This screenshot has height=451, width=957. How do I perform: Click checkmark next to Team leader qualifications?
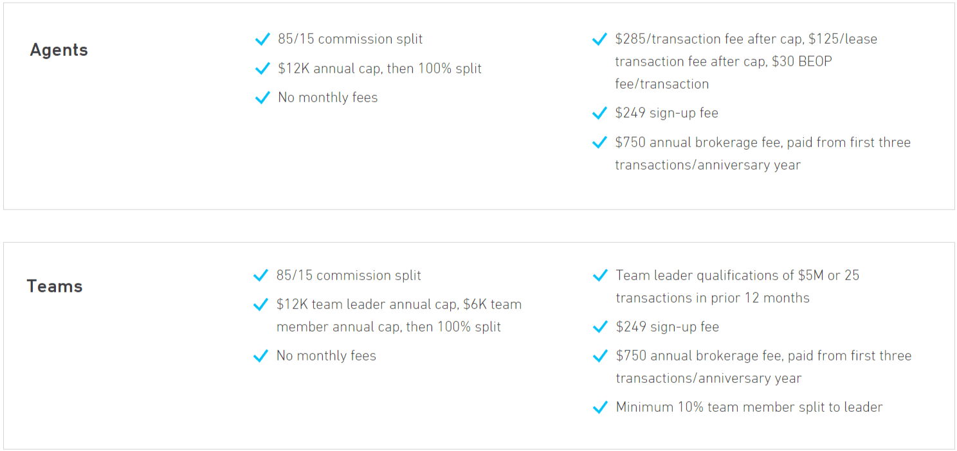(x=600, y=276)
